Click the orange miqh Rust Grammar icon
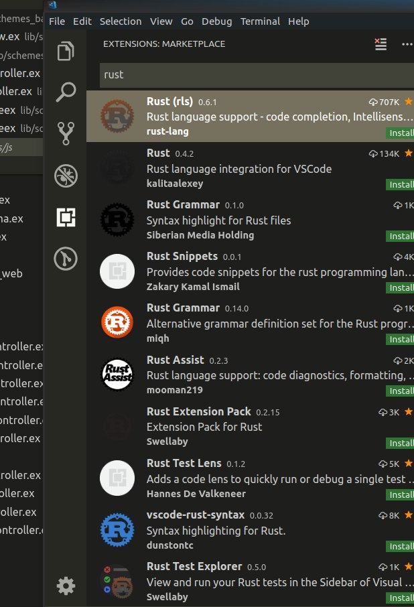414x607 pixels. coord(117,322)
